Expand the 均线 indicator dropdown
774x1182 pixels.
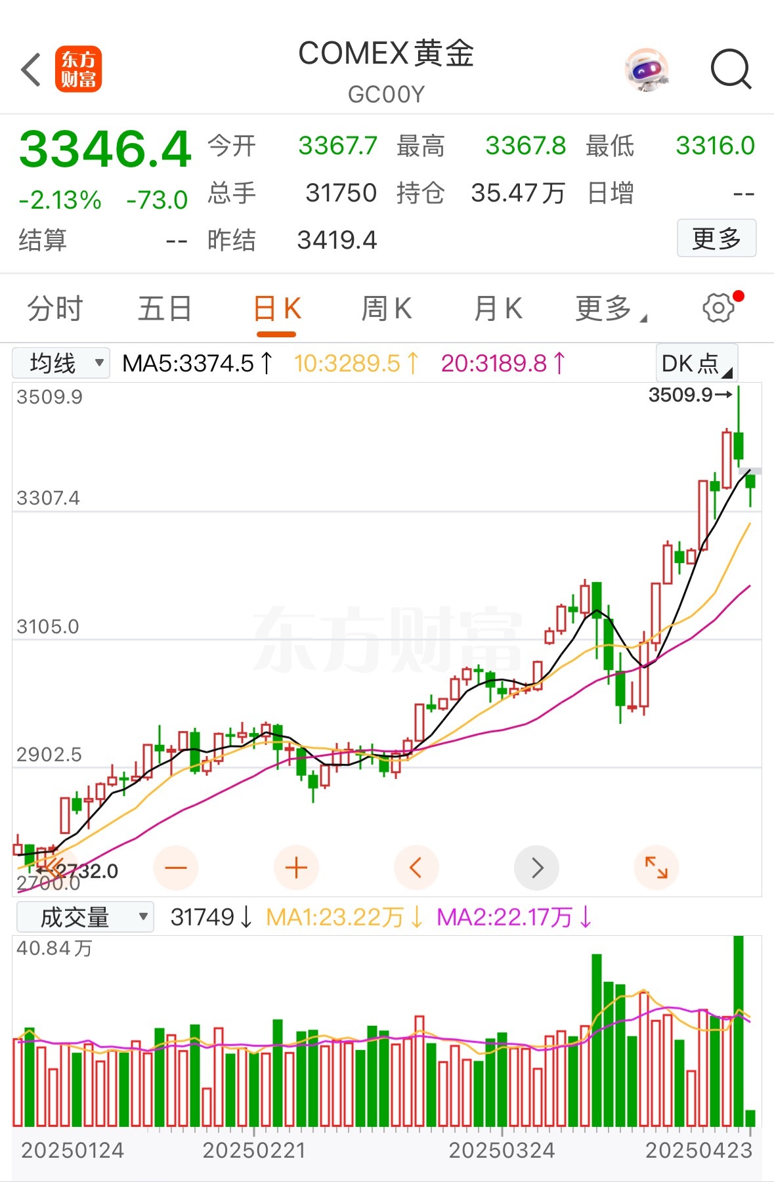[x=61, y=363]
